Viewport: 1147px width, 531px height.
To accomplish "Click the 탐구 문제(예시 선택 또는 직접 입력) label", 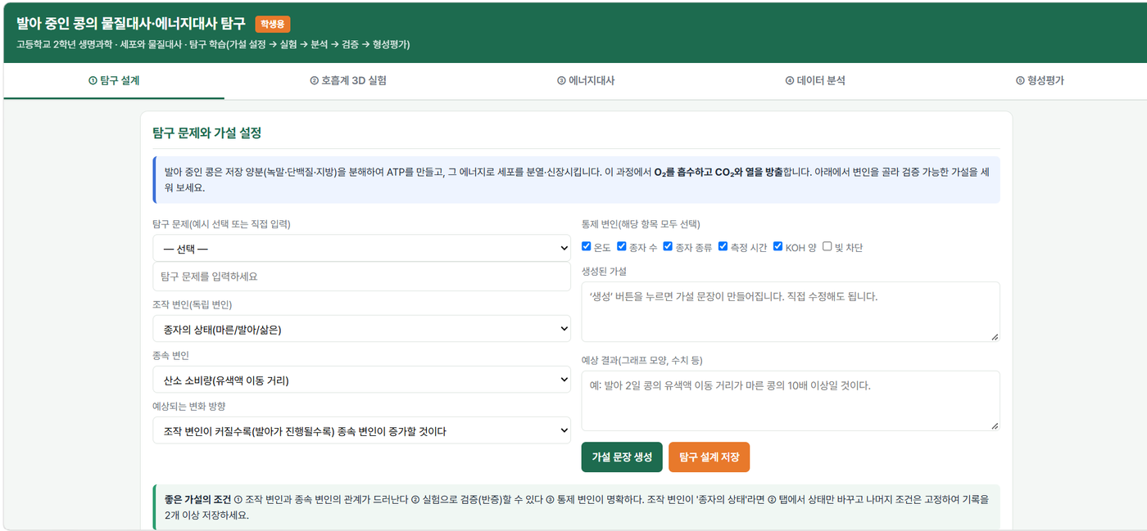I will tap(221, 223).
